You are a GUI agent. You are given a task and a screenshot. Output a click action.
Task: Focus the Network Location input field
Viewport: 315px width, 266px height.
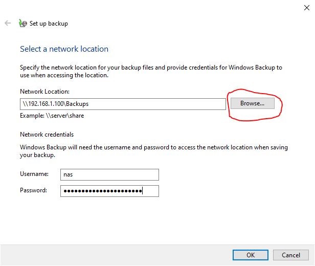pyautogui.click(x=123, y=104)
